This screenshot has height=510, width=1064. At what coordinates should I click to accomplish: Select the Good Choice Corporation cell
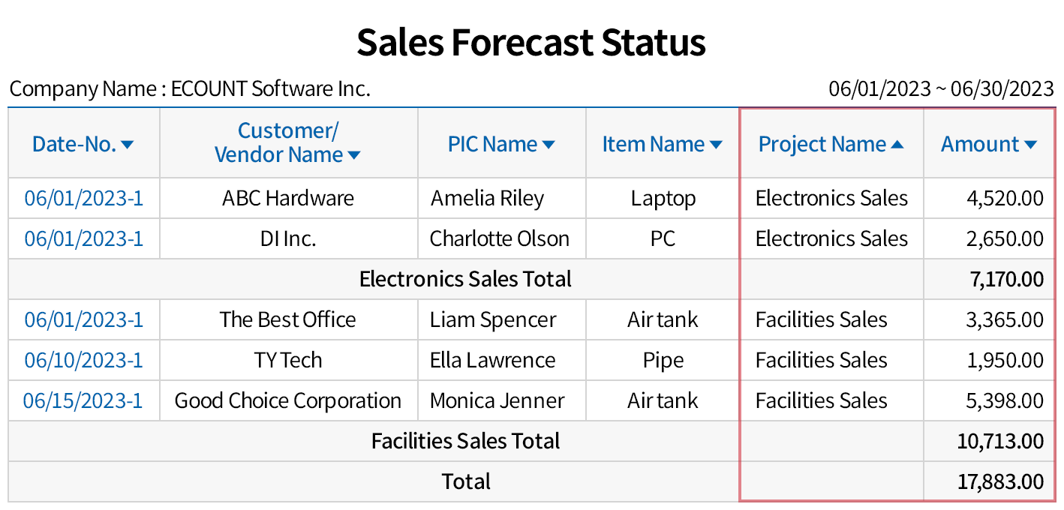(288, 401)
